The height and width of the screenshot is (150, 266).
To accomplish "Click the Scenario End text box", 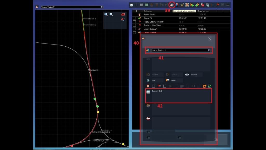I will (x=181, y=96).
